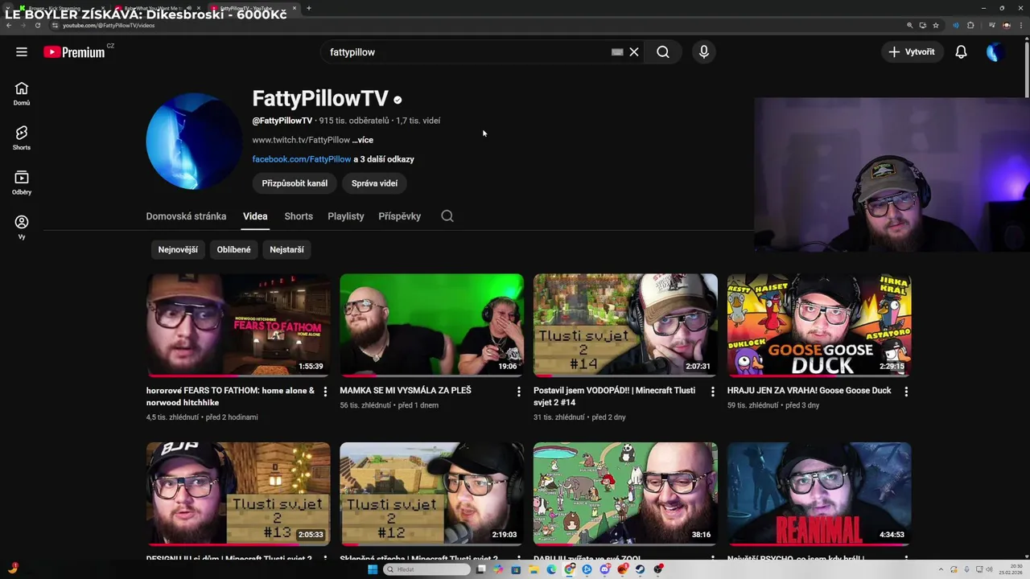This screenshot has height=579, width=1030.
Task: Click the taskbar clock showing 20:30
Action: click(x=1010, y=569)
